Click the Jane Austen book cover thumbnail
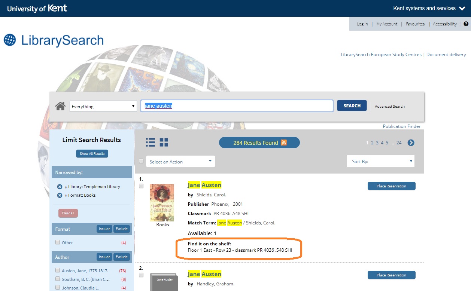This screenshot has width=471, height=291. click(162, 203)
